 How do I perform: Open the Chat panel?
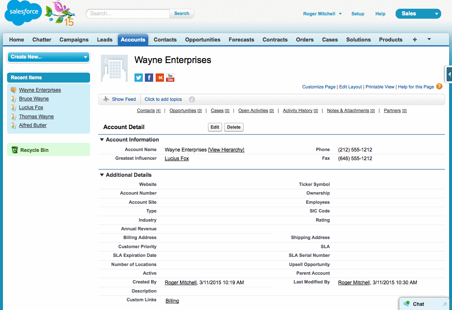424,304
